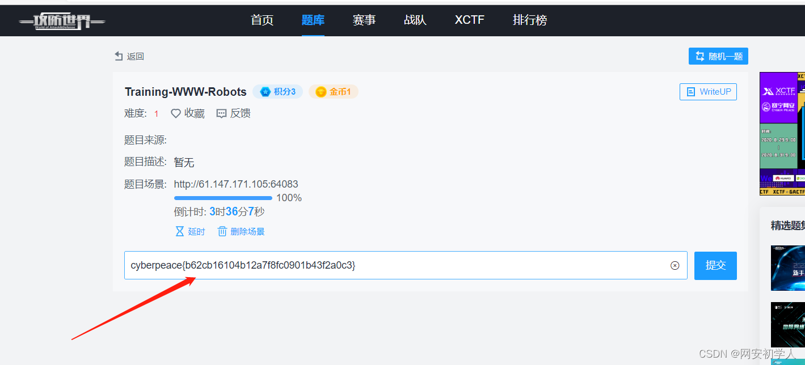Submit the flag via 提交 button
805x365 pixels.
pos(715,265)
